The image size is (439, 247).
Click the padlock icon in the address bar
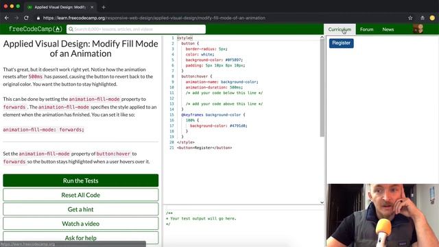pos(38,18)
